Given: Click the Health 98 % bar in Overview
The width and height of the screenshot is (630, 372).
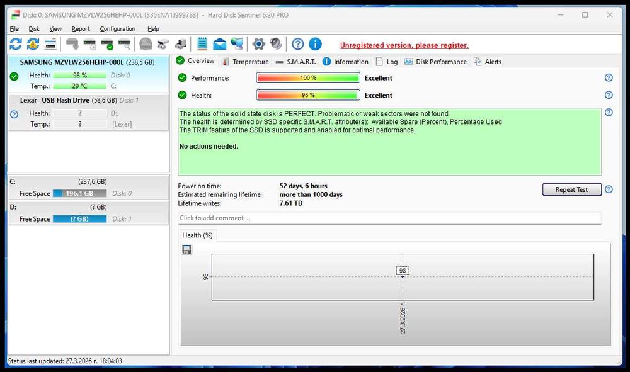Looking at the screenshot, I should (308, 95).
